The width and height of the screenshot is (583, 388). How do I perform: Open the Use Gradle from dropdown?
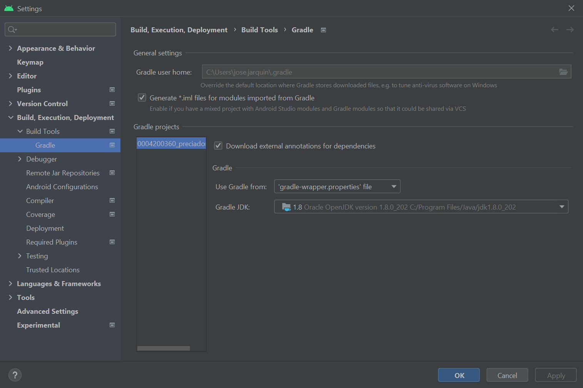[x=337, y=187]
